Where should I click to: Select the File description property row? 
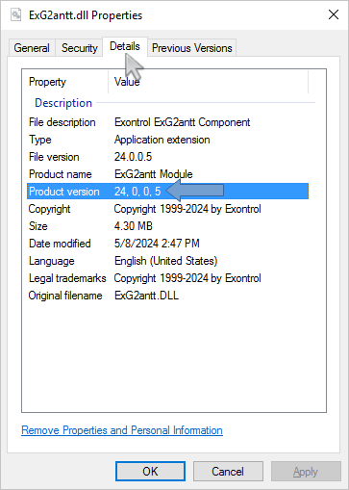(167, 122)
